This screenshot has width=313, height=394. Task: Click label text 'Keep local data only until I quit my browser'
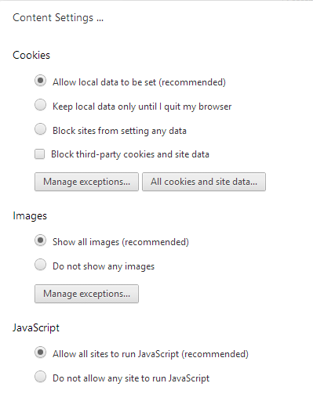click(x=142, y=107)
